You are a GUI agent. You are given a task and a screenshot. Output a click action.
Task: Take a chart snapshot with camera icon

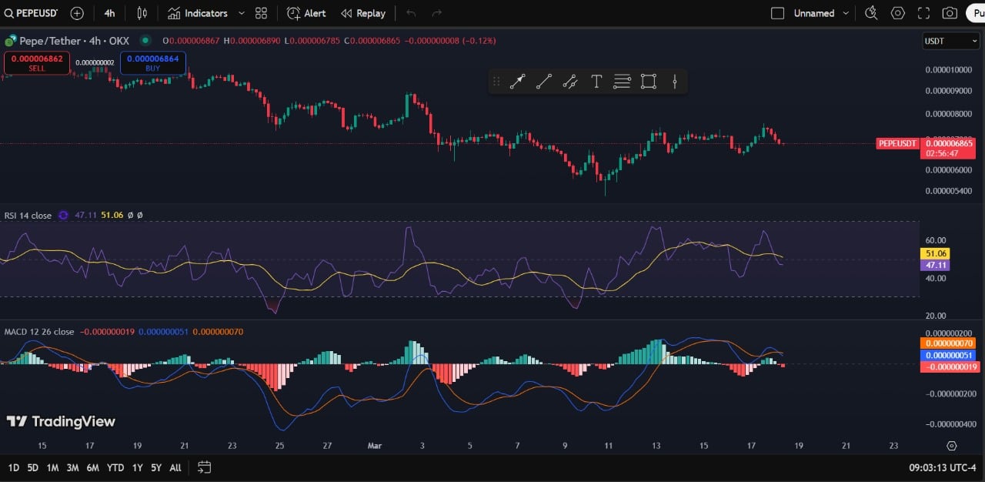[950, 13]
